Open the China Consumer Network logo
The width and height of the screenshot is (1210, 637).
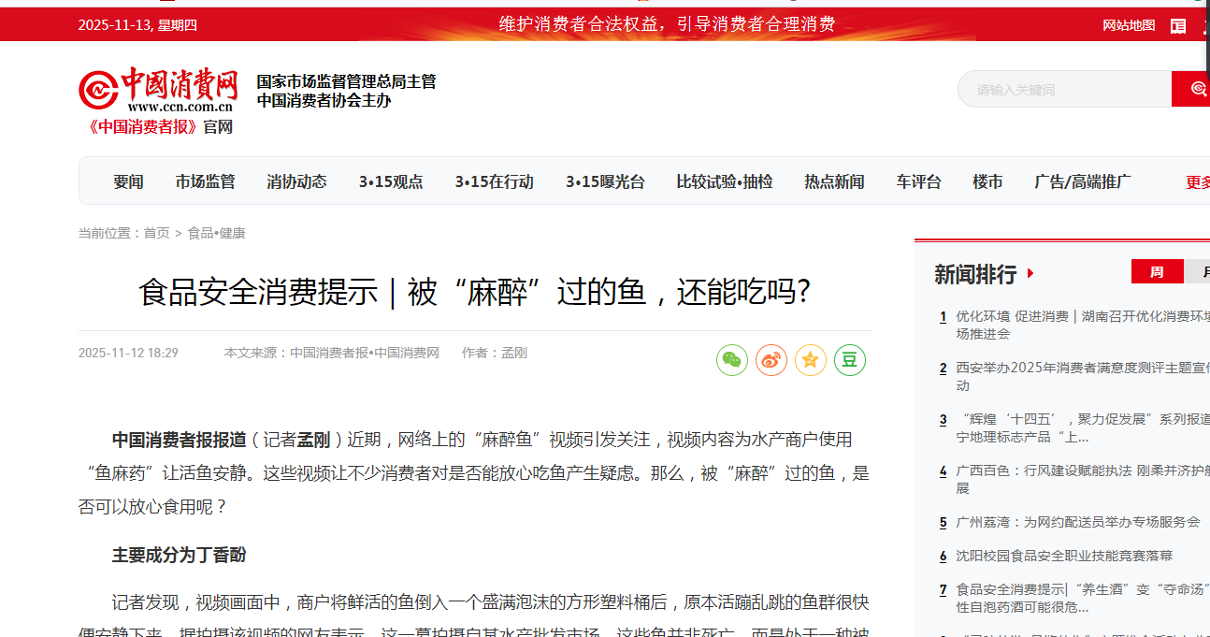[x=158, y=92]
